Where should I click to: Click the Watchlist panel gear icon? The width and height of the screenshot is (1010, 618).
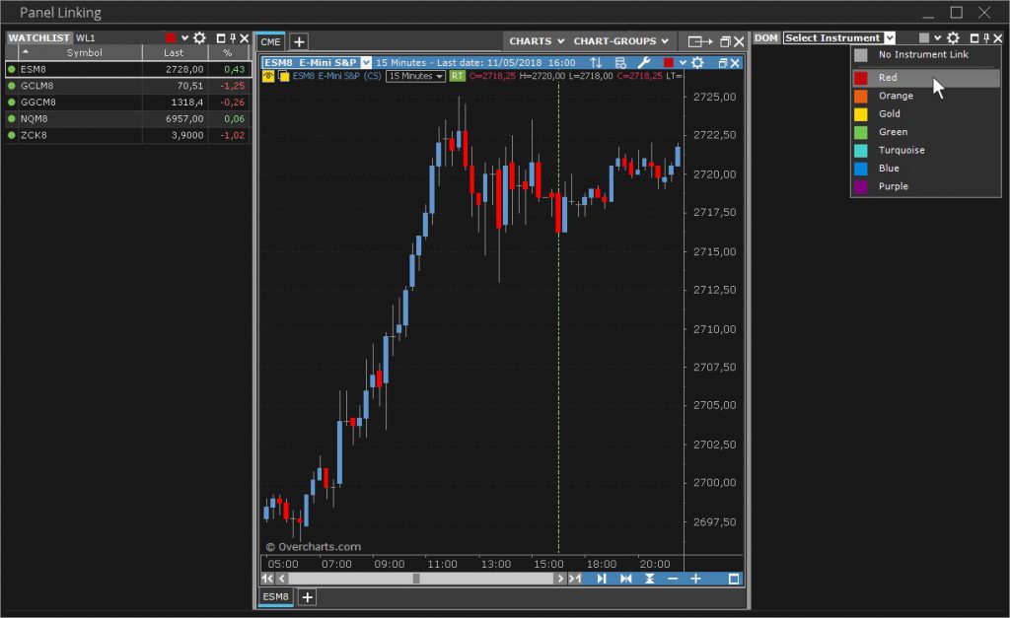pyautogui.click(x=199, y=38)
